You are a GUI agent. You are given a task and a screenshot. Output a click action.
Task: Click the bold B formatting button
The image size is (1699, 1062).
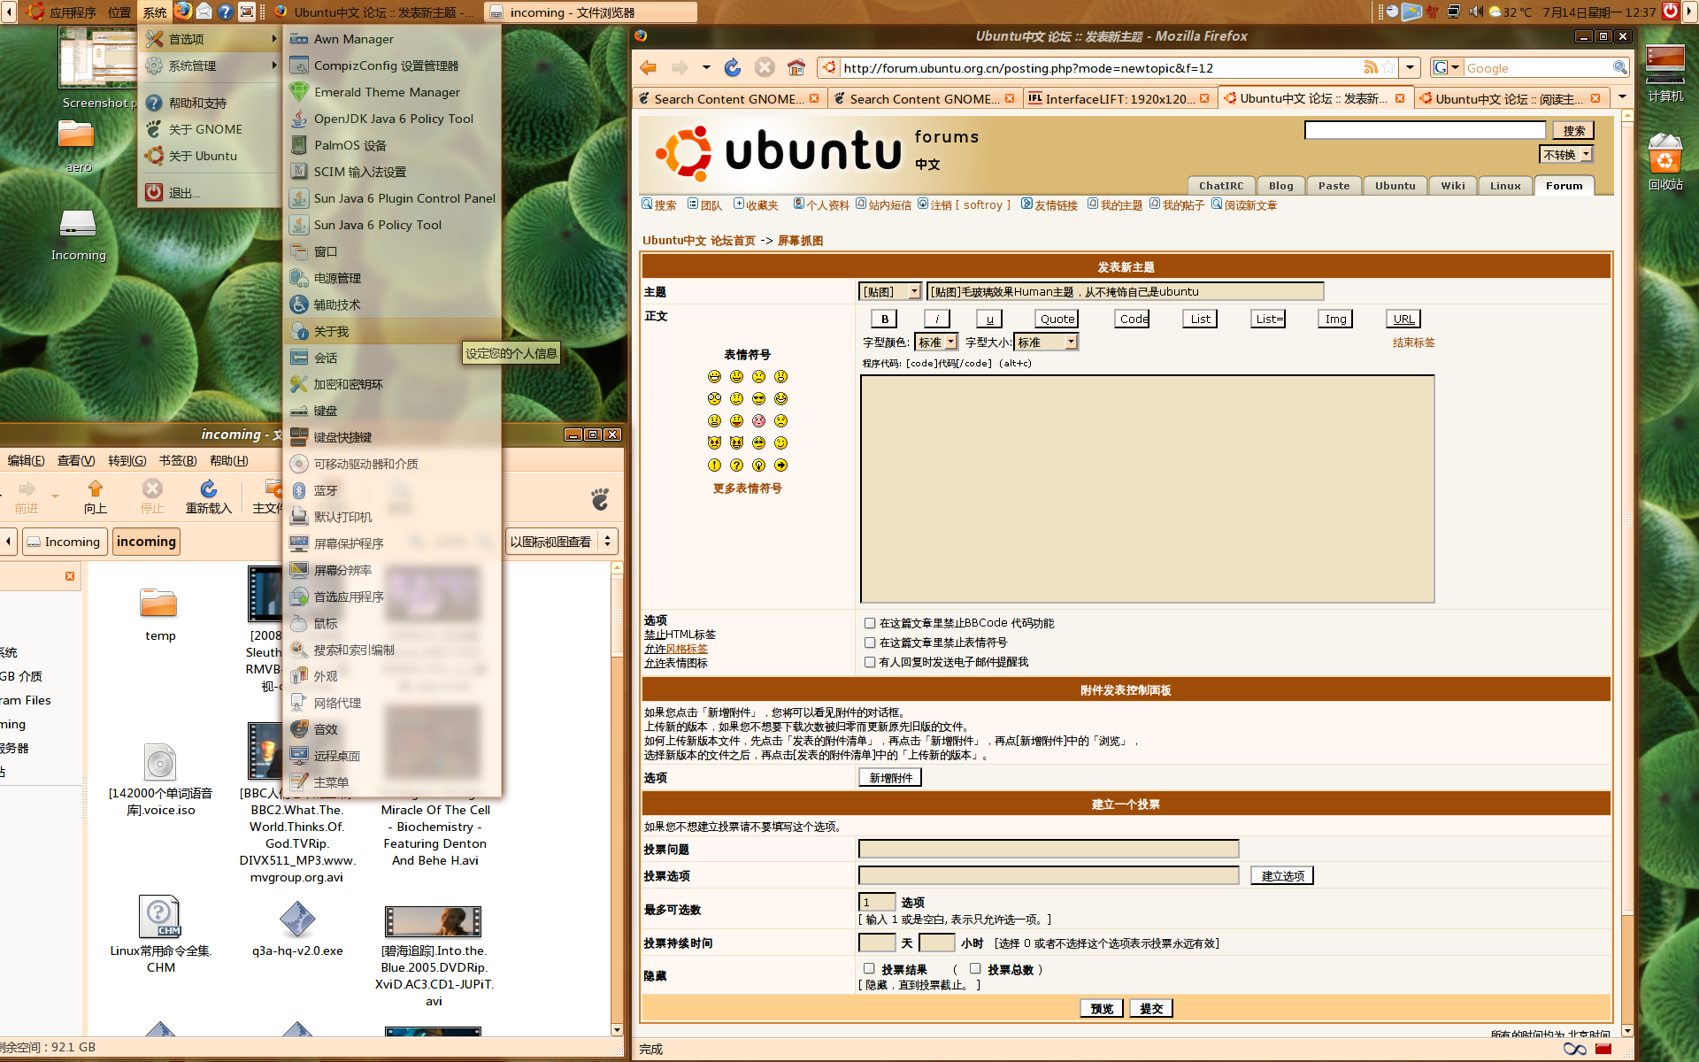pyautogui.click(x=884, y=319)
